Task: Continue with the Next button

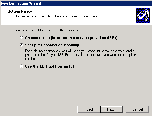Action: (x=111, y=109)
